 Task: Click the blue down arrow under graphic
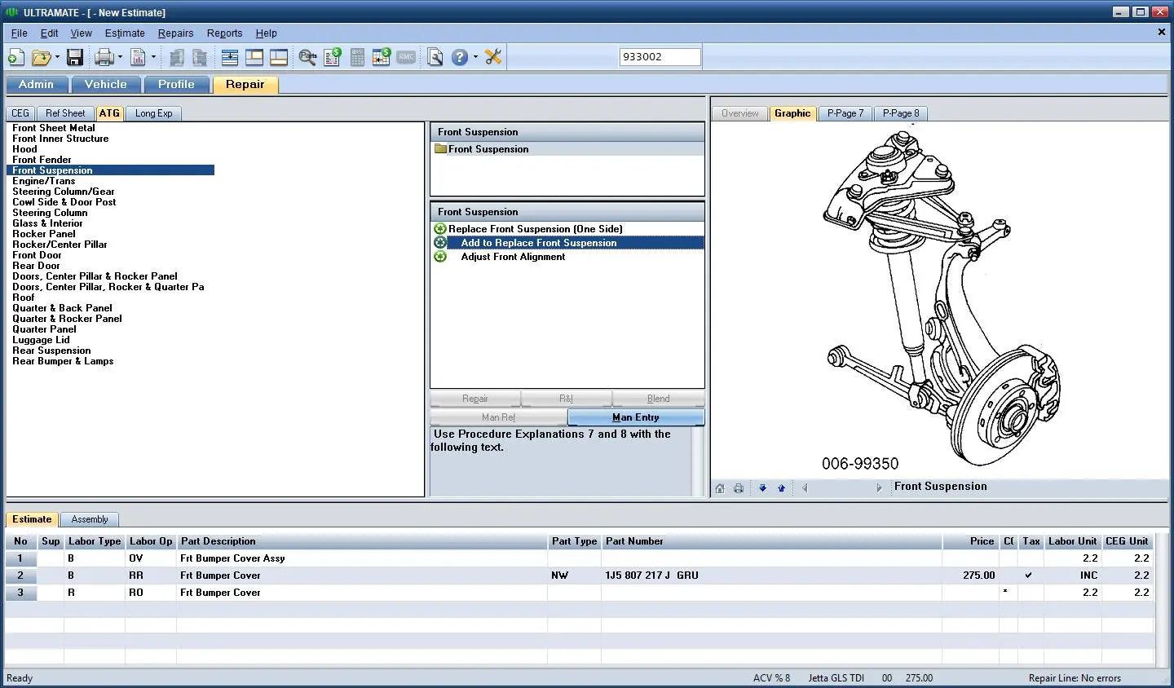[762, 488]
